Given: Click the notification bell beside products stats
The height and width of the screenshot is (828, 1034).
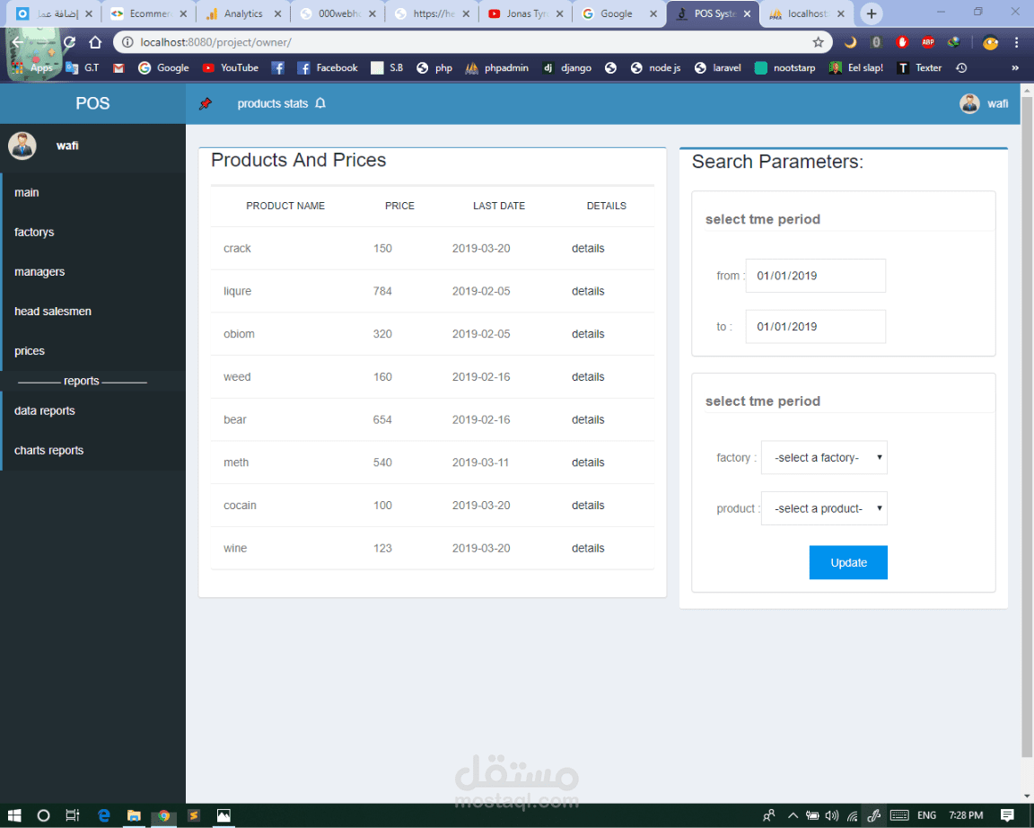Looking at the screenshot, I should (x=320, y=103).
